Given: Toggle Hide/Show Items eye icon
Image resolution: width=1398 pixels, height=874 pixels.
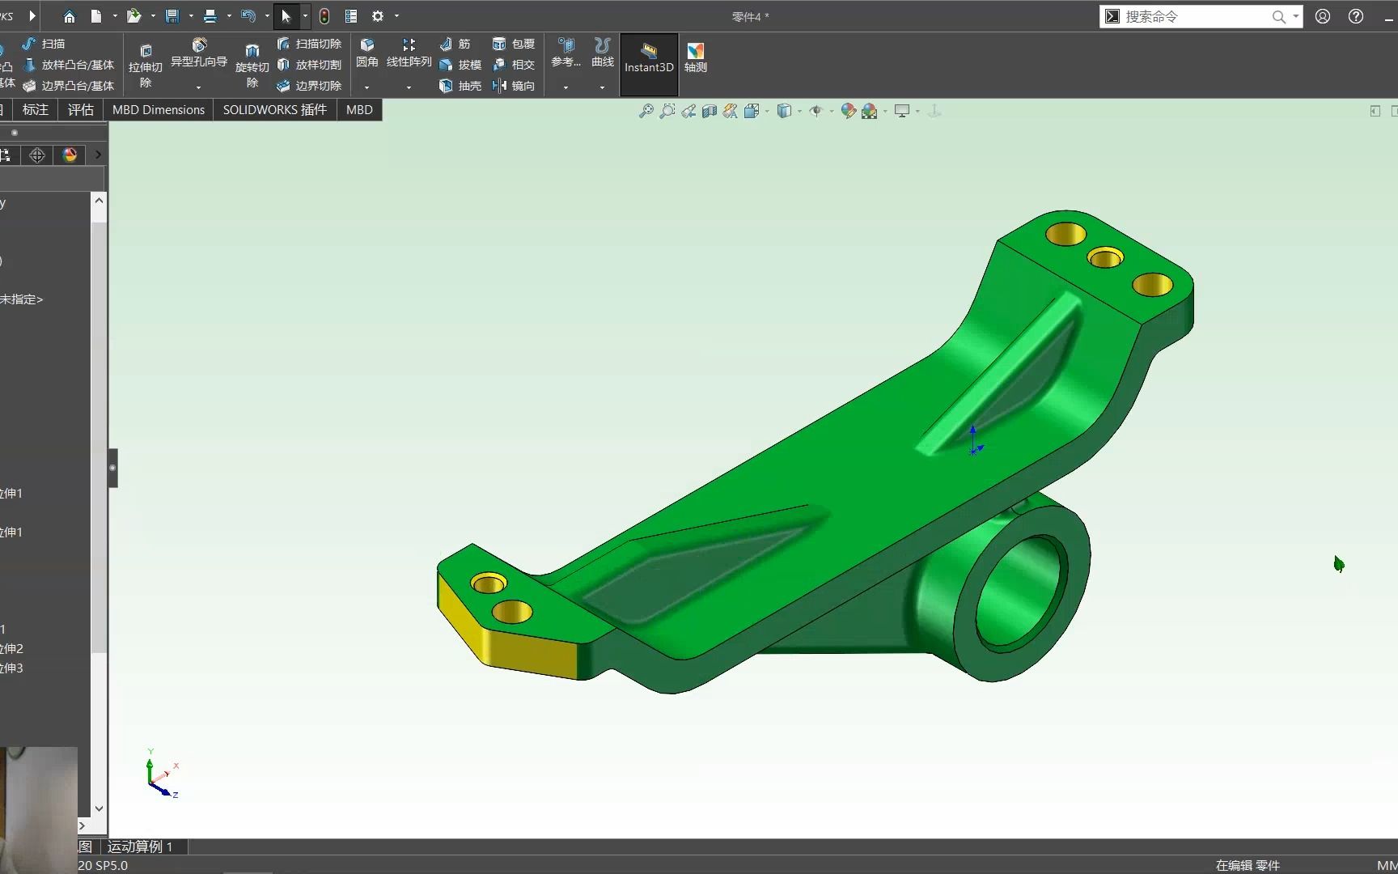Looking at the screenshot, I should 816,111.
